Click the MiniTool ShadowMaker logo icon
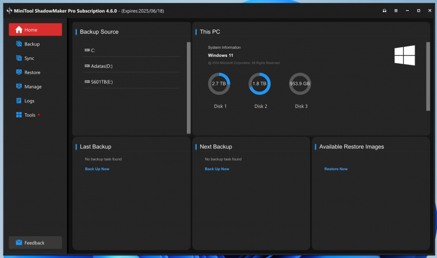This screenshot has height=258, width=437. pos(9,10)
